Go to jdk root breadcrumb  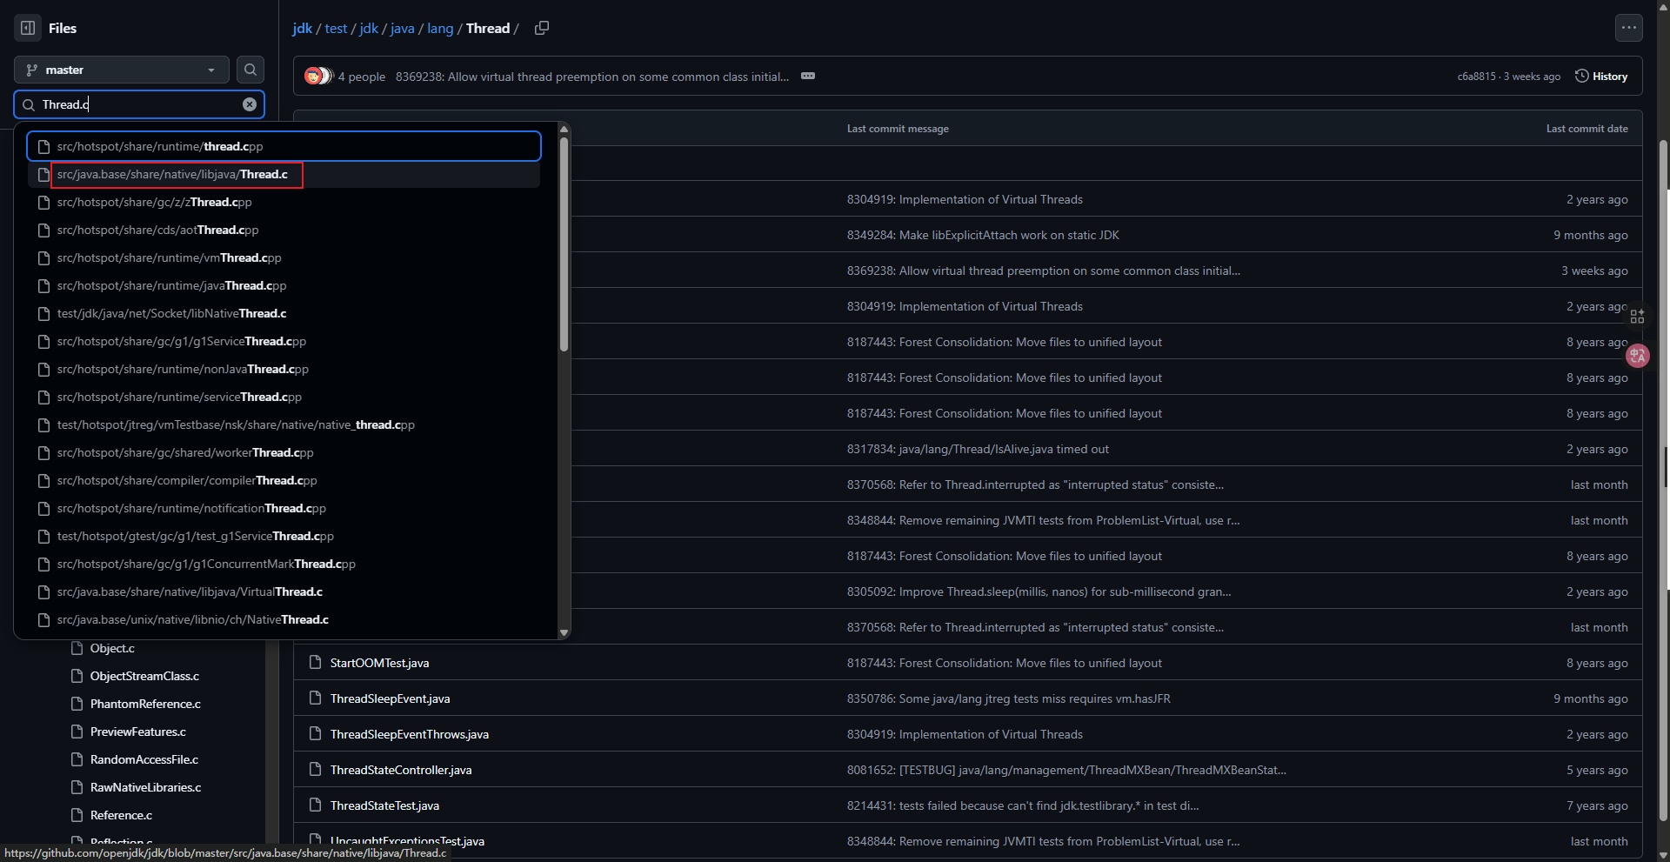point(302,28)
